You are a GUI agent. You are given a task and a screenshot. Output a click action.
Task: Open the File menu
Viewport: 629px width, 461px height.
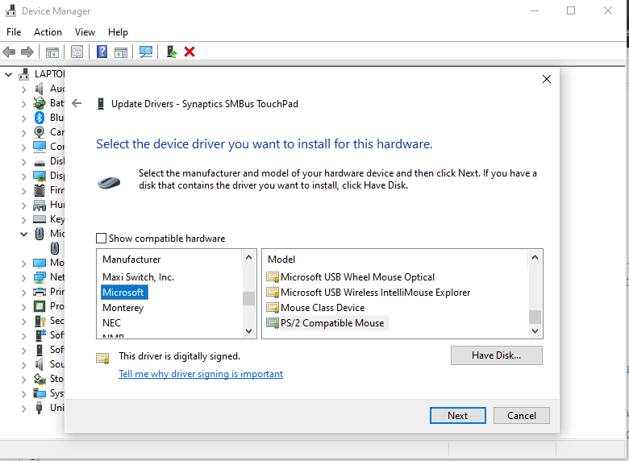click(14, 32)
